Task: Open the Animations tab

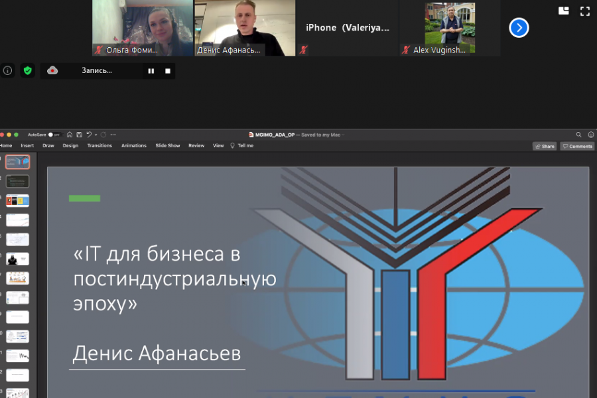Action: point(133,145)
